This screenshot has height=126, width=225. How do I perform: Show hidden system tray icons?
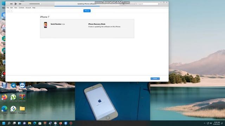tap(205, 123)
